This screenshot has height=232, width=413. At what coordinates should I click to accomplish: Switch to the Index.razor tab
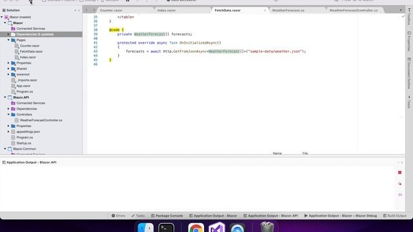(x=166, y=10)
